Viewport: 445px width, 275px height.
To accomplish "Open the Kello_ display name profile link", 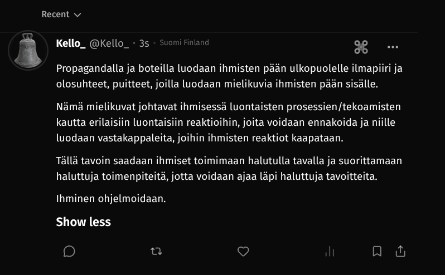I will coord(70,43).
